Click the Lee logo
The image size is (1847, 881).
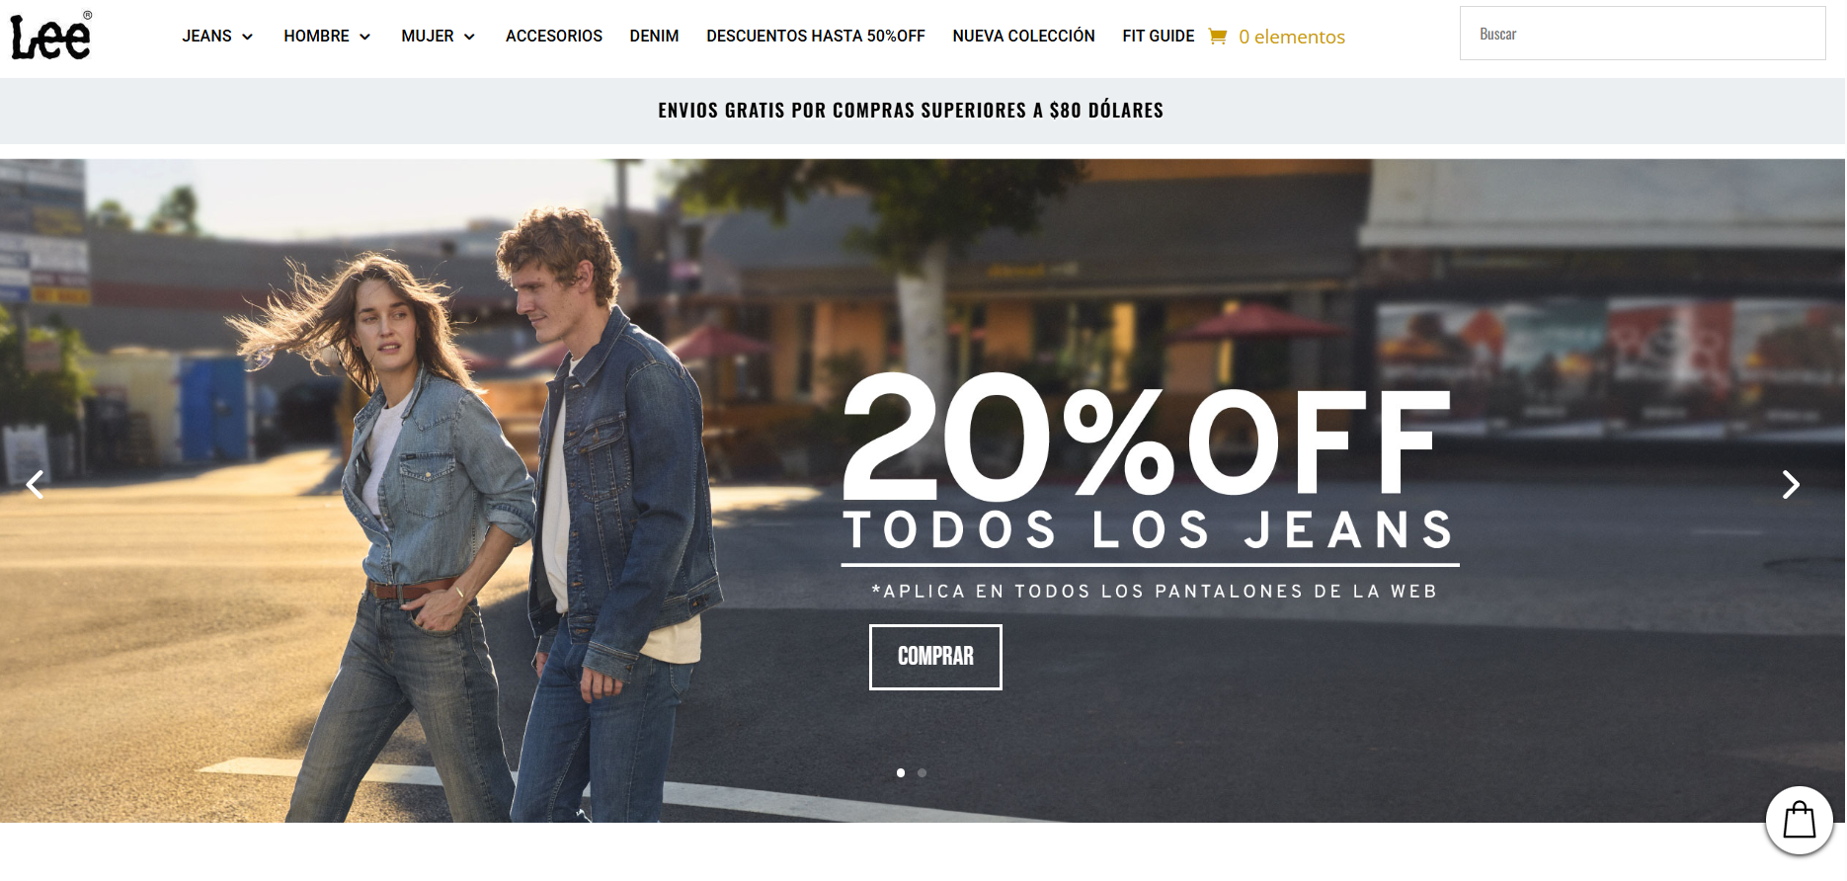[x=50, y=36]
